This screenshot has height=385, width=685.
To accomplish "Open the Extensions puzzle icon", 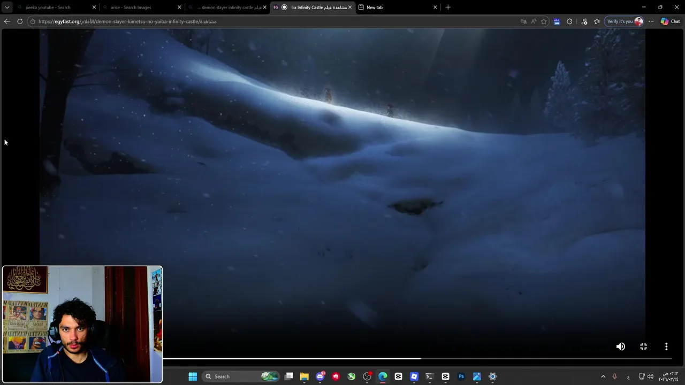I will click(x=569, y=21).
